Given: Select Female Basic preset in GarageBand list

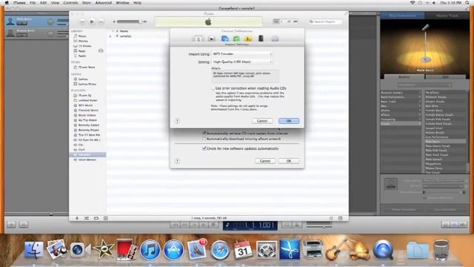Looking at the screenshot, I should [434, 111].
